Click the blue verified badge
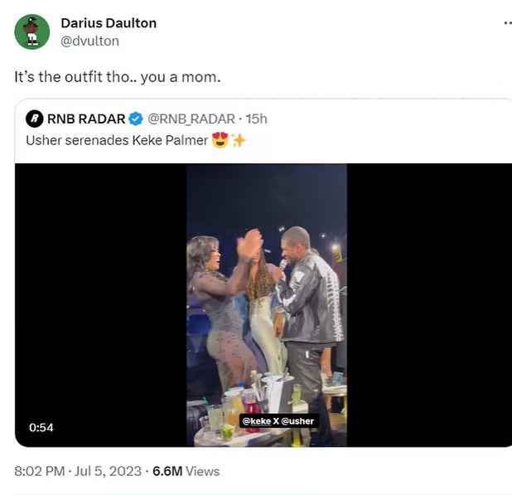 pos(136,119)
